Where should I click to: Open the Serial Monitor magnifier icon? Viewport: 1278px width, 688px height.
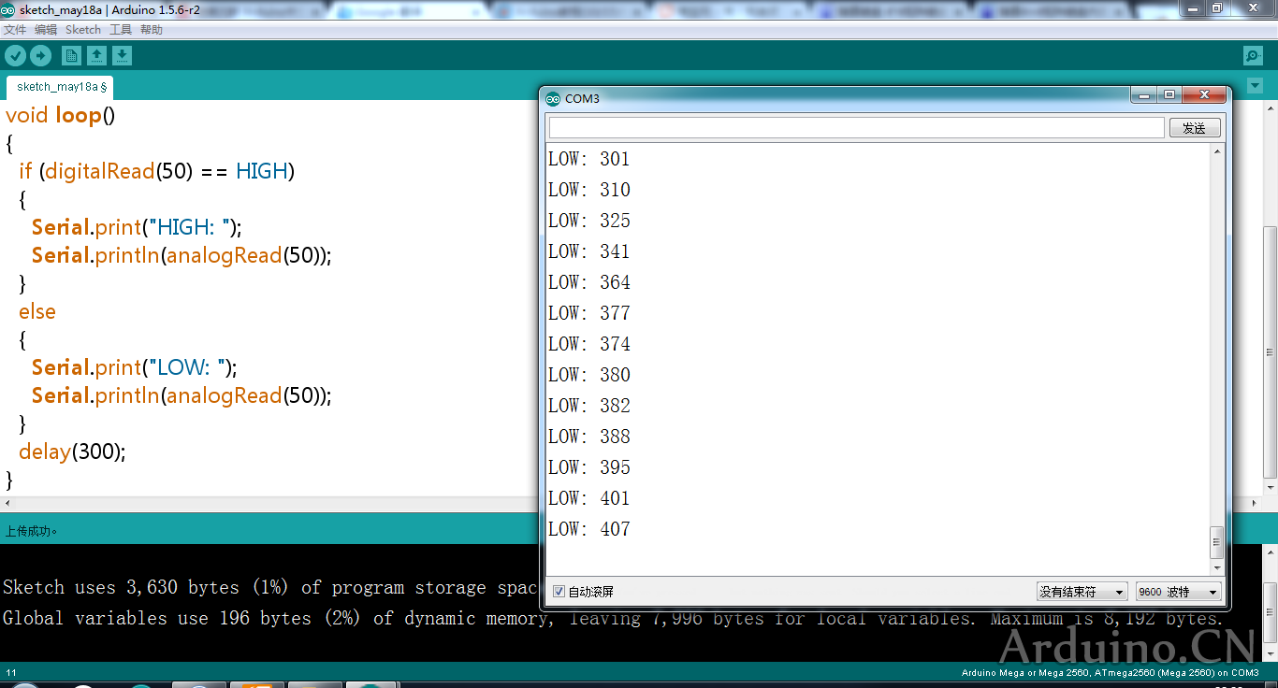coord(1253,56)
